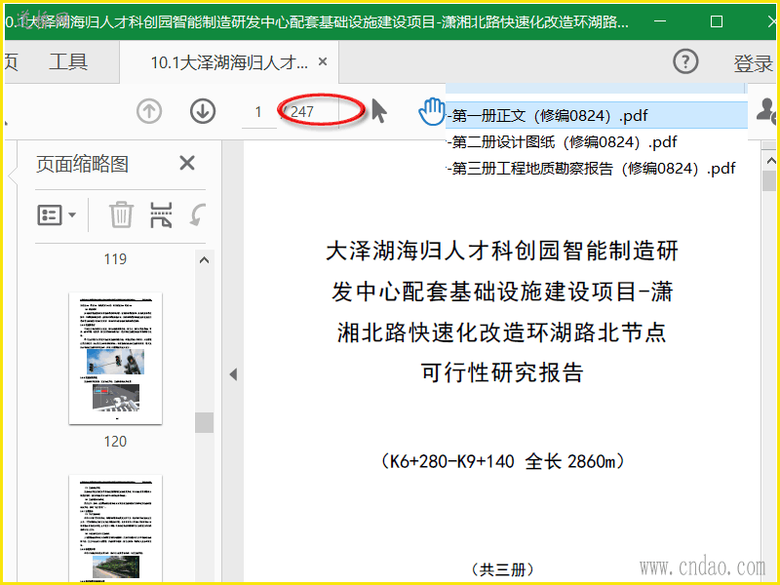The image size is (780, 585).
Task: Click the page number input field
Action: [x=258, y=112]
